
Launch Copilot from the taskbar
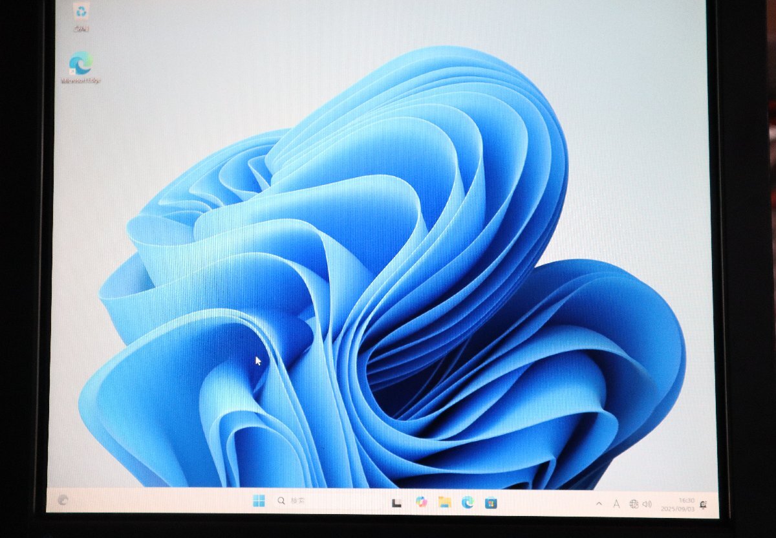point(421,502)
